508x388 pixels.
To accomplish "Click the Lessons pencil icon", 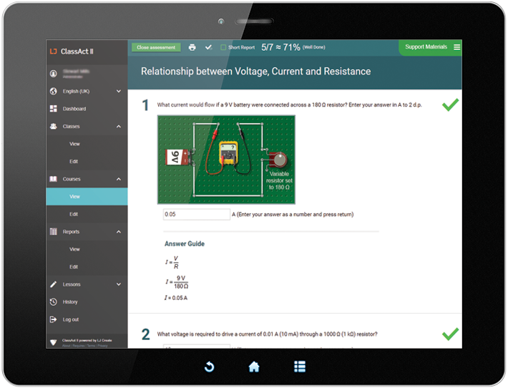I will (x=54, y=284).
